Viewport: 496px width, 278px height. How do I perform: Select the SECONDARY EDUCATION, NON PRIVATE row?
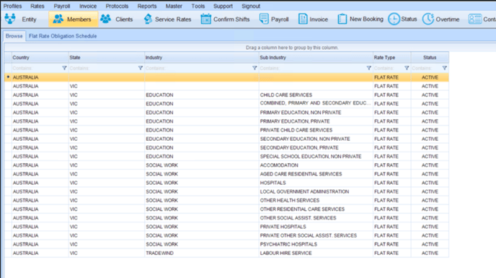(x=226, y=139)
